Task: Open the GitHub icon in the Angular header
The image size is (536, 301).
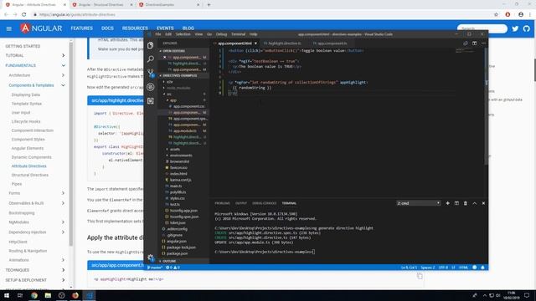Action: tap(527, 28)
